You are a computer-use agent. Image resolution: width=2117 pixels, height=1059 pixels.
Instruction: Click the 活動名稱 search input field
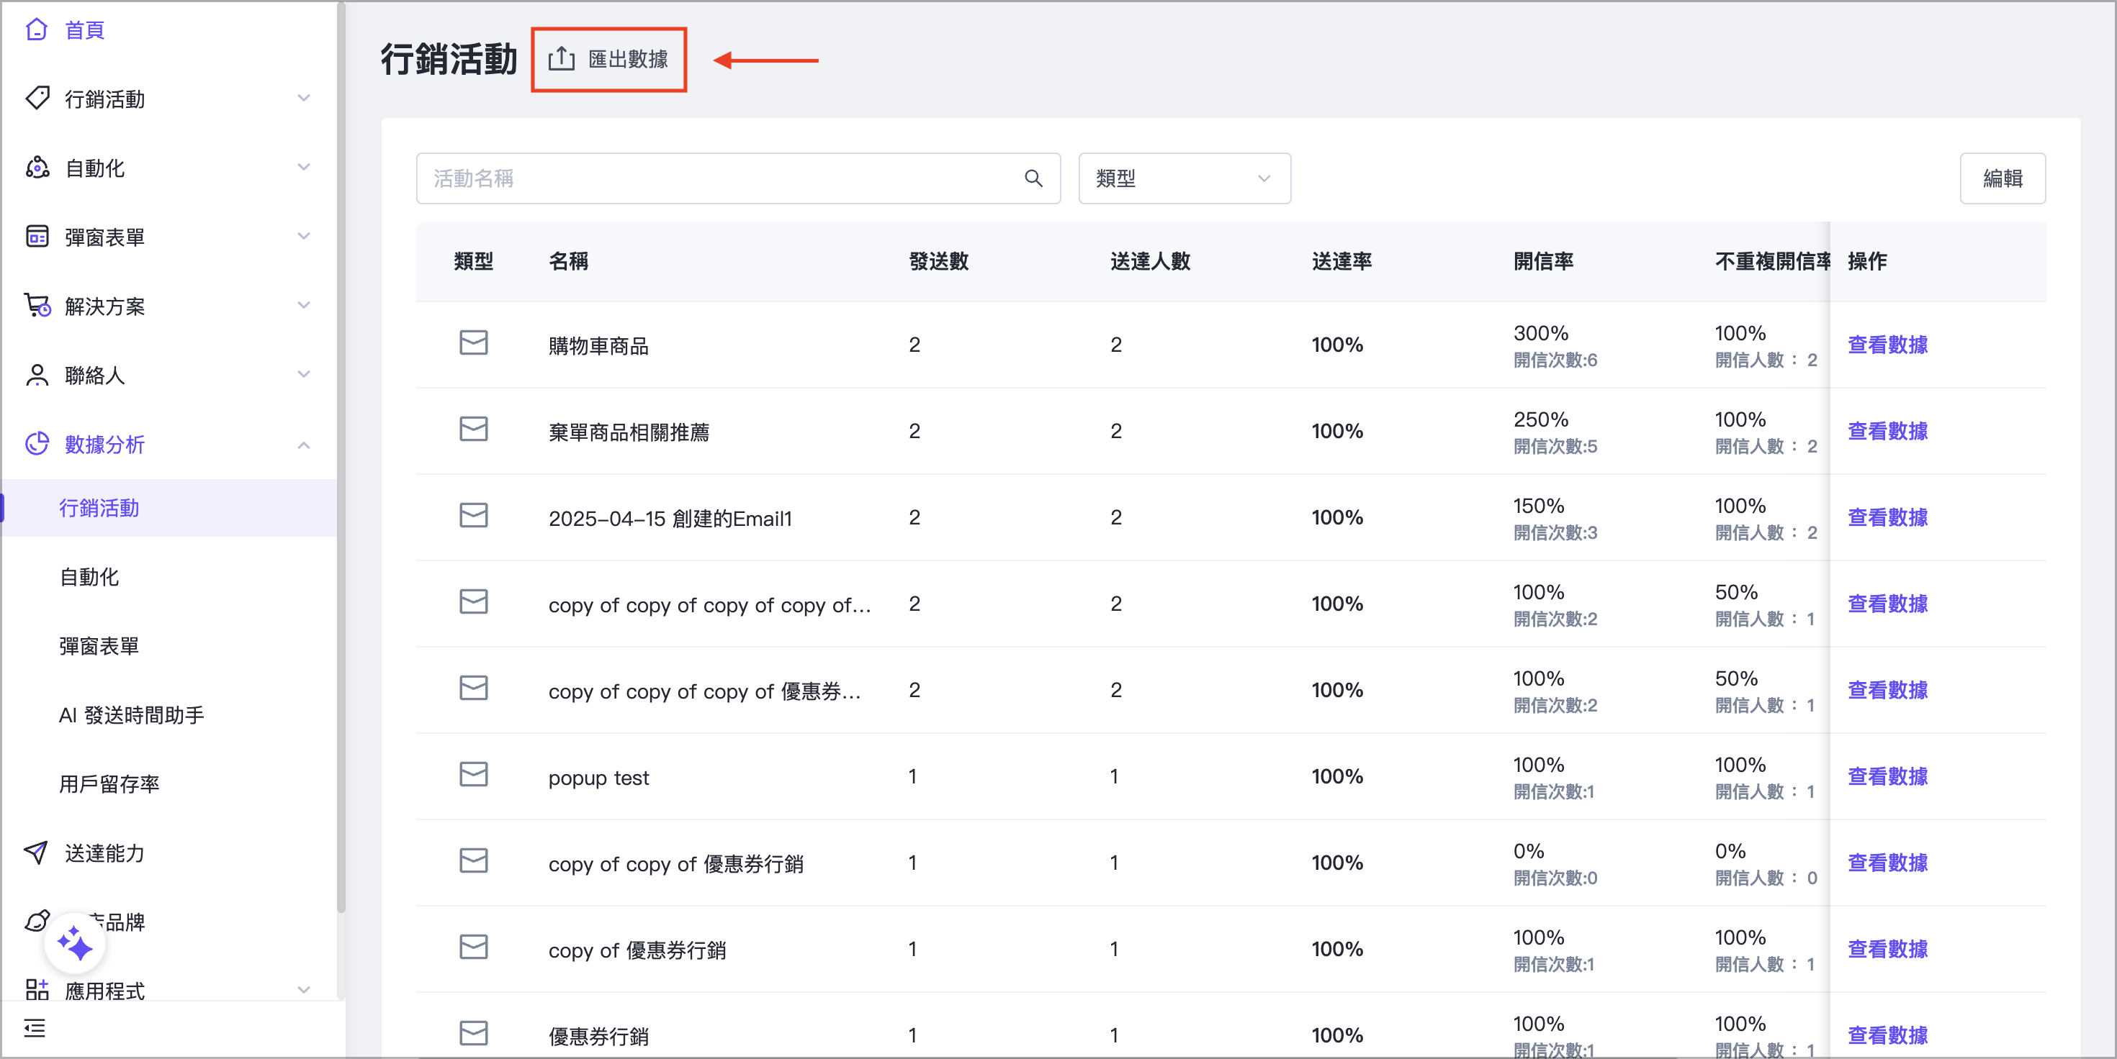point(723,178)
